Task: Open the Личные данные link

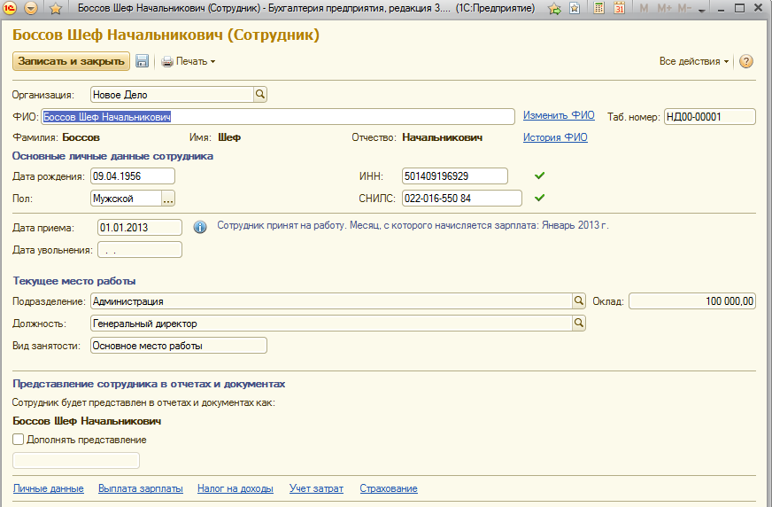Action: (x=48, y=488)
